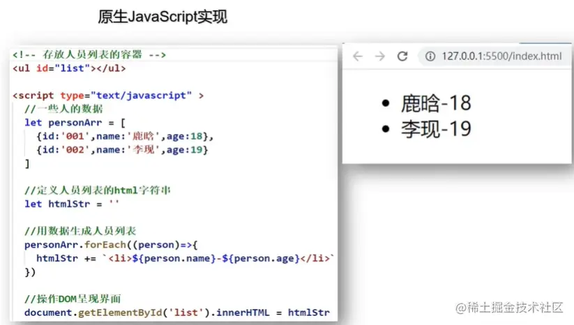This screenshot has height=325, width=574.
Task: Click the personArr.forEach line
Action: [x=111, y=245]
